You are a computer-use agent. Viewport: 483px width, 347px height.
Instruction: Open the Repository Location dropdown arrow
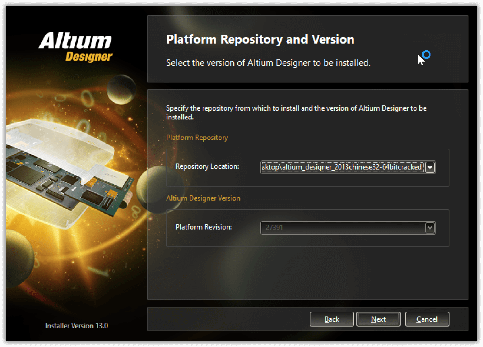coord(430,167)
